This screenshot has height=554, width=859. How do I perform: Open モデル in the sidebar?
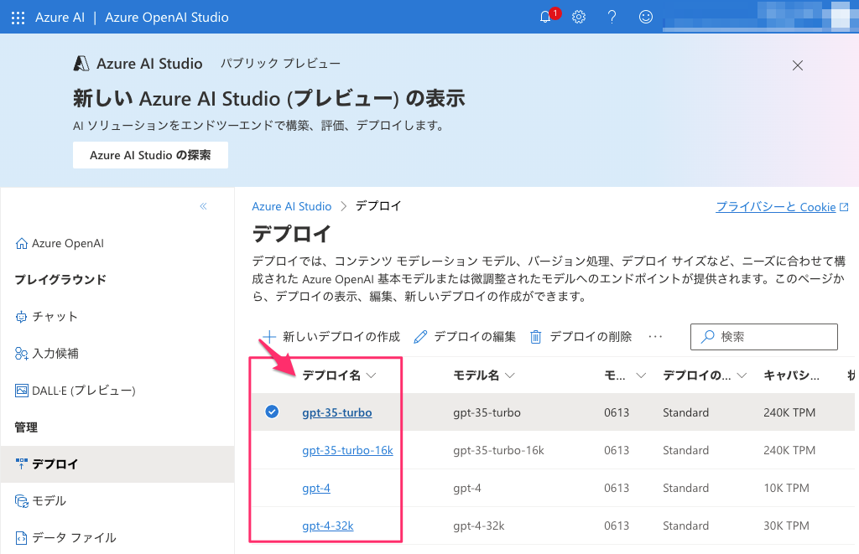coord(117,501)
